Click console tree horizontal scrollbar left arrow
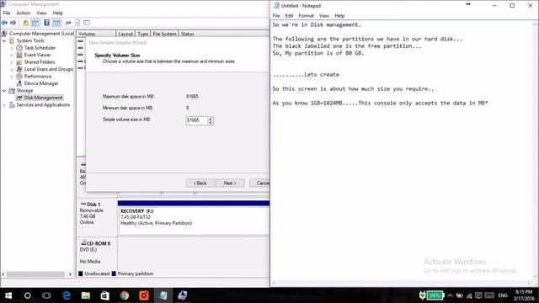Screen dimensions: 539x303 pyautogui.click(x=3, y=274)
